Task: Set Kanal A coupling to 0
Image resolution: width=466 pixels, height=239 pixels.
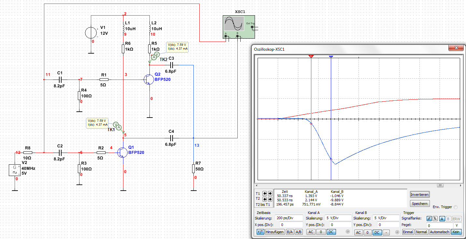Action: coord(321,232)
